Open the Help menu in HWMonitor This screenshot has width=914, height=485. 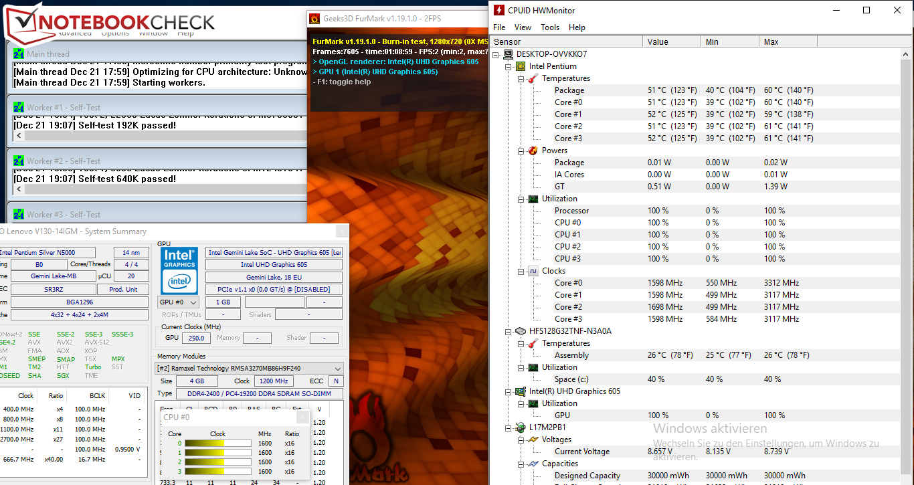577,27
